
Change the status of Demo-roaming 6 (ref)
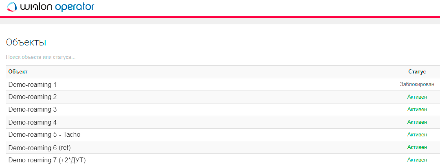click(x=417, y=147)
